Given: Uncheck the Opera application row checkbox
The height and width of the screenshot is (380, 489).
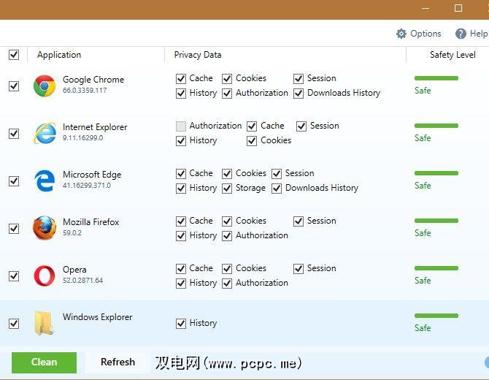Looking at the screenshot, I should [x=14, y=276].
